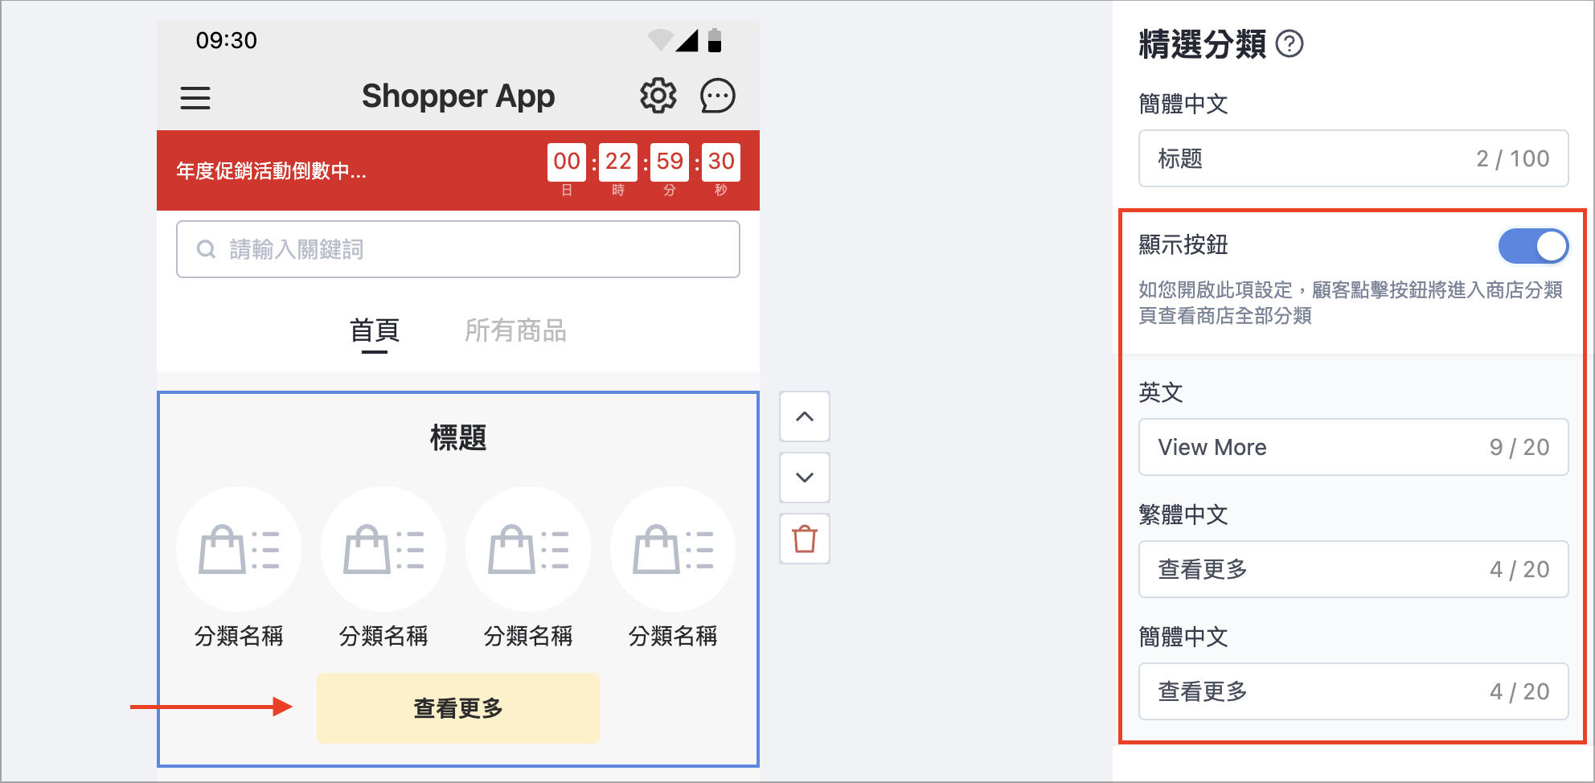
Task: Select the third 分類名稱 category icon
Action: click(x=528, y=549)
